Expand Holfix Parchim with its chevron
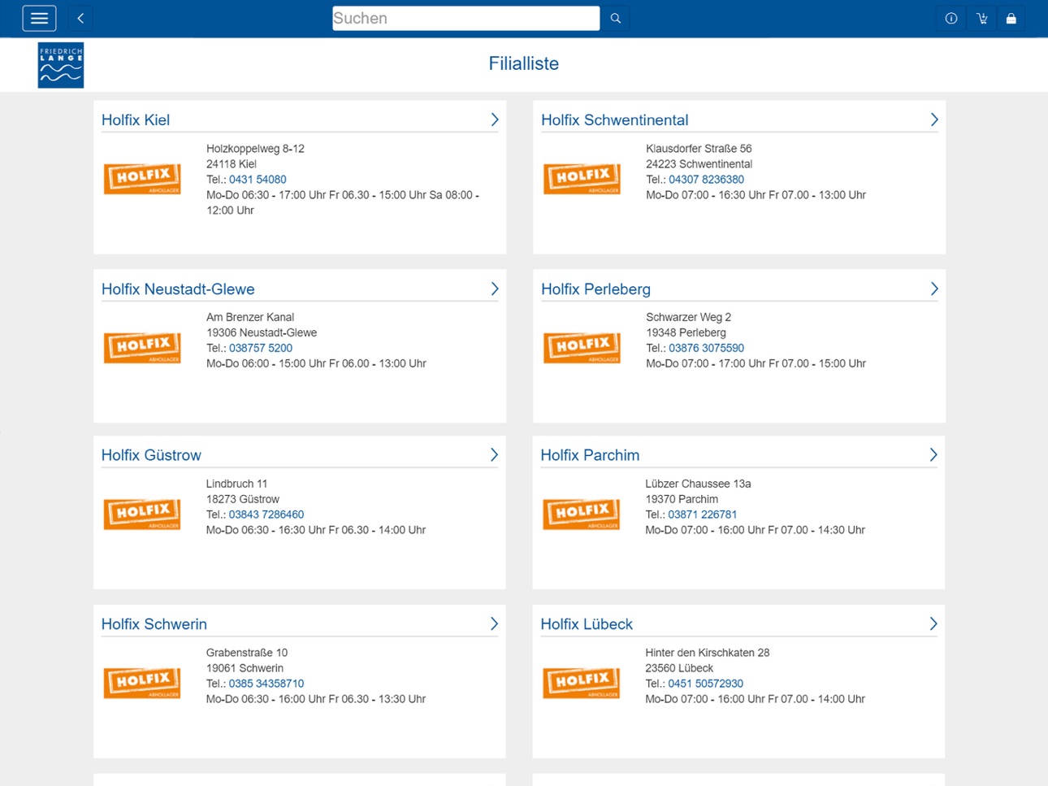The width and height of the screenshot is (1048, 786). point(933,455)
